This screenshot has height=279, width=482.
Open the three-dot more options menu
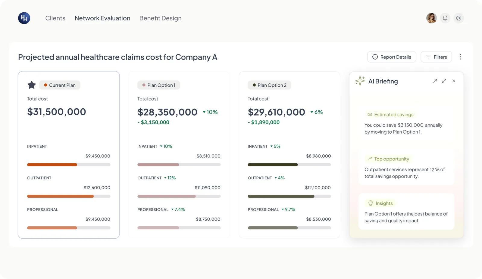click(460, 57)
